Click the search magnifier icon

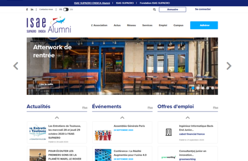[x=155, y=9]
